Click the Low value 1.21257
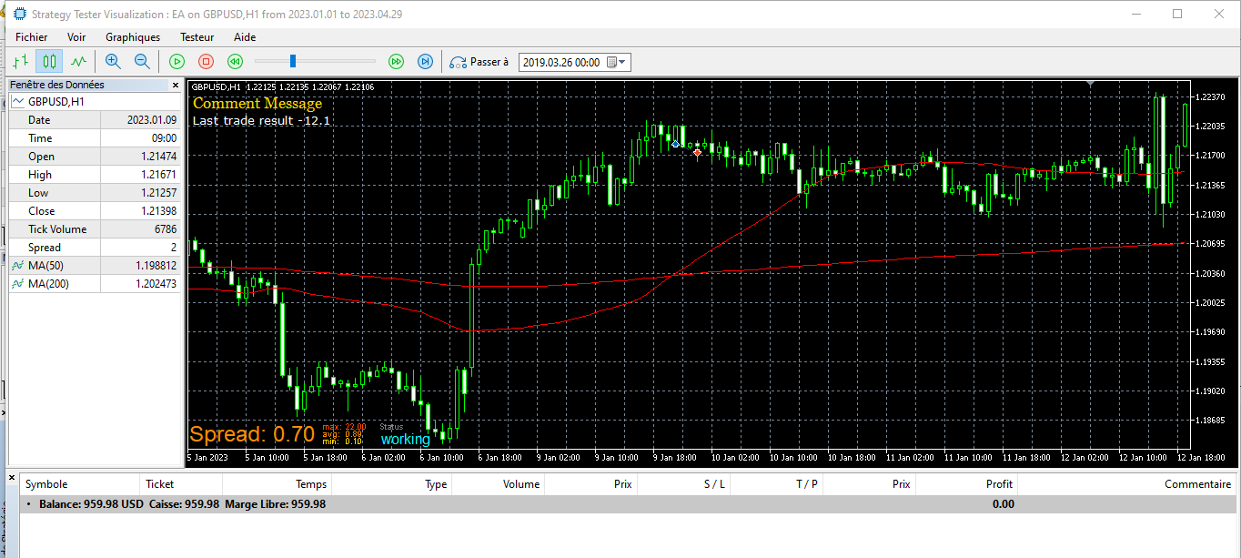This screenshot has height=558, width=1241. [x=158, y=193]
